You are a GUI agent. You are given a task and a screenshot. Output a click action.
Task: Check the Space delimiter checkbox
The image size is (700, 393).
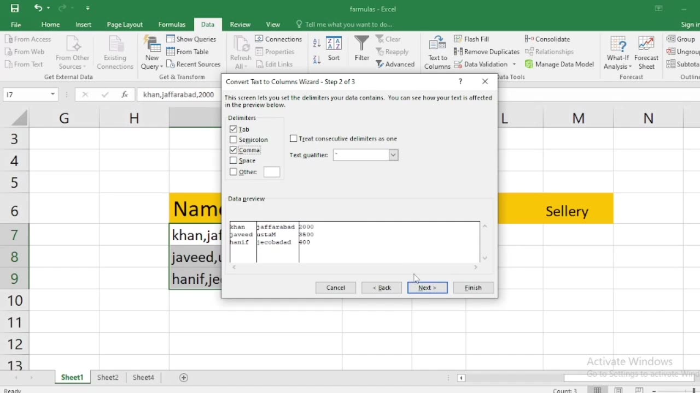pos(234,160)
